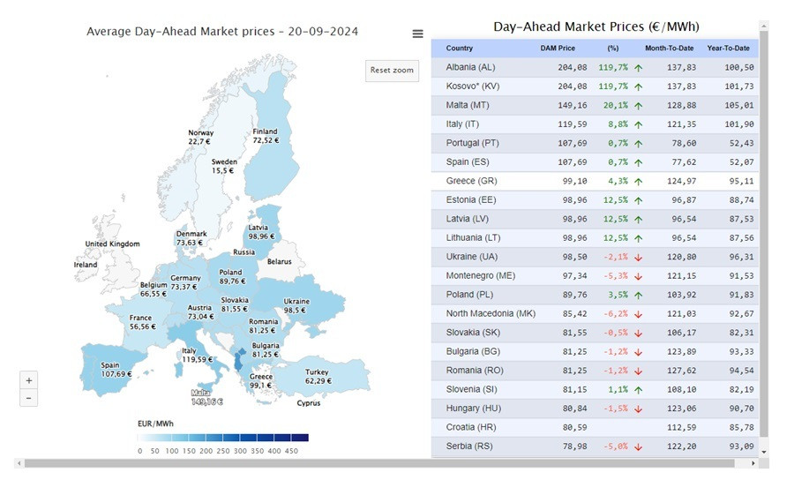Click the green up arrow in Albania row

coord(638,68)
